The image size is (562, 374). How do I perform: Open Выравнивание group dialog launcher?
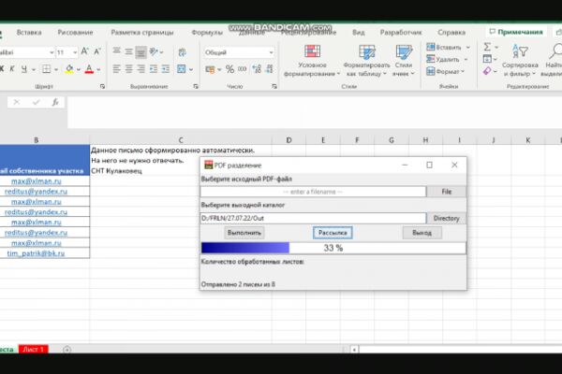196,86
